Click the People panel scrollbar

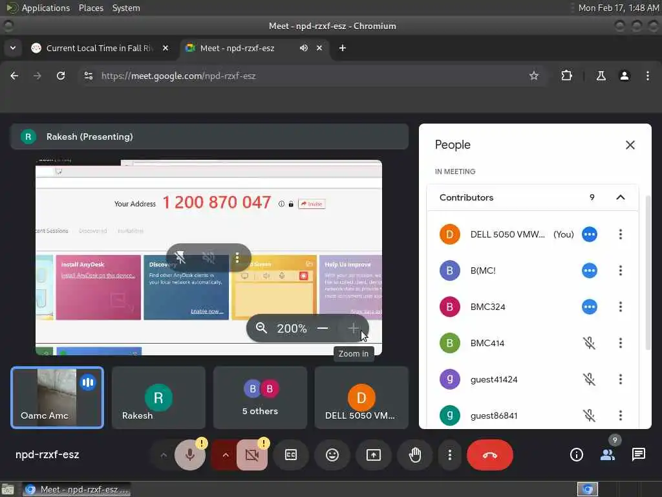coord(648,272)
